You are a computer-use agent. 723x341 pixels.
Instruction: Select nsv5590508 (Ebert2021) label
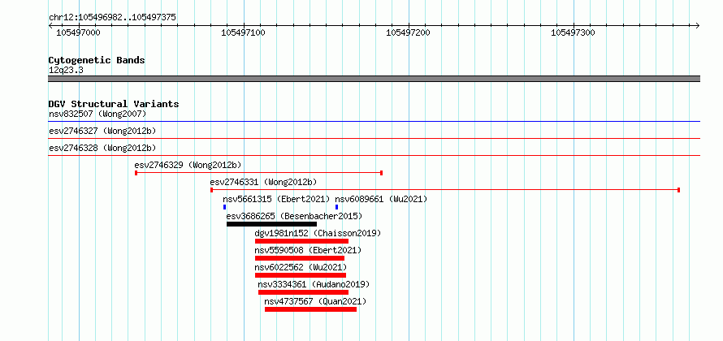[x=308, y=250]
